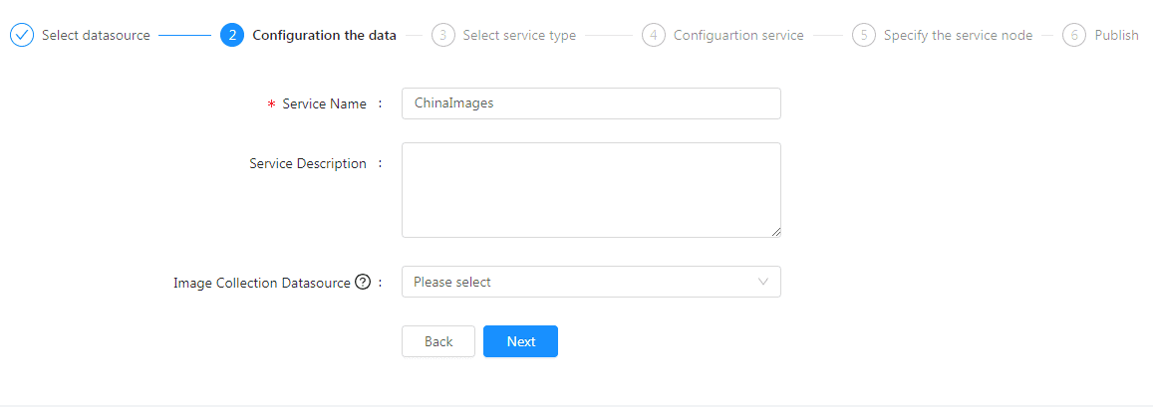The image size is (1153, 407).
Task: Open the Configuartion service step
Action: coord(738,35)
